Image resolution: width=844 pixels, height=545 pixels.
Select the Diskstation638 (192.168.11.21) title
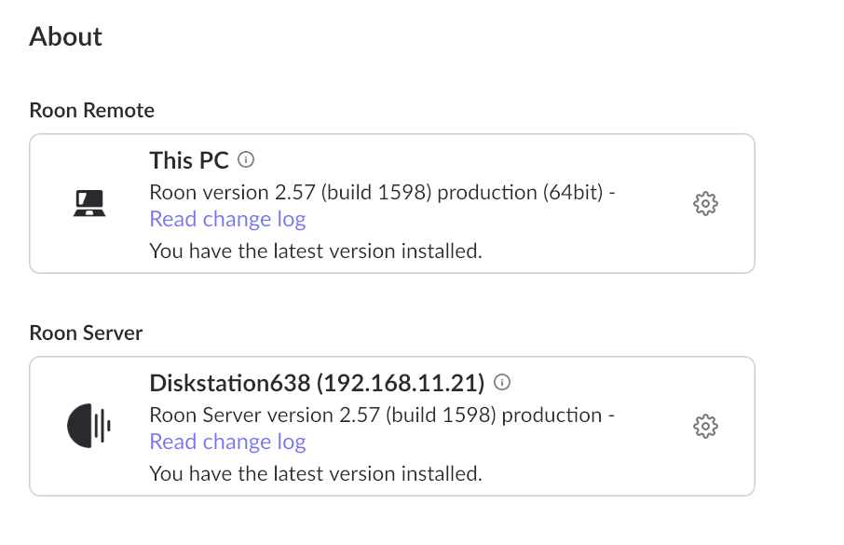317,383
